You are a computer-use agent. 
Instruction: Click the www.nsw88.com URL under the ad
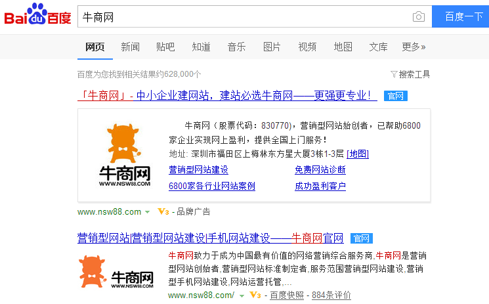pyautogui.click(x=109, y=212)
